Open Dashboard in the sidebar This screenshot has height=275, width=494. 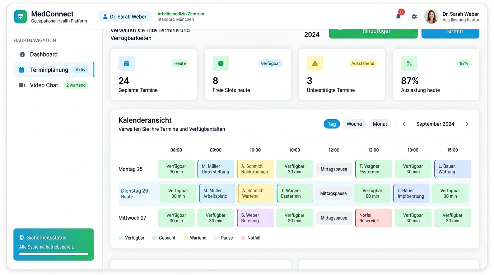click(x=43, y=54)
